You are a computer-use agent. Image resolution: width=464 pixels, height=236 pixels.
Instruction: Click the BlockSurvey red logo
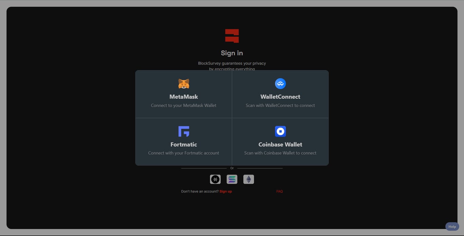click(232, 36)
